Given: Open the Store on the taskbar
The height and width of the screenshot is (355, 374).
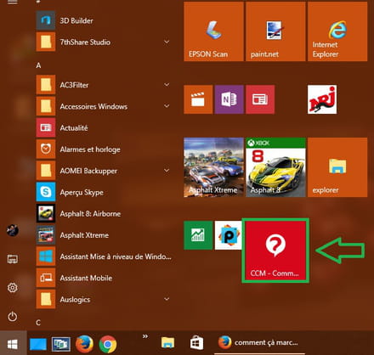Looking at the screenshot, I should [x=196, y=343].
